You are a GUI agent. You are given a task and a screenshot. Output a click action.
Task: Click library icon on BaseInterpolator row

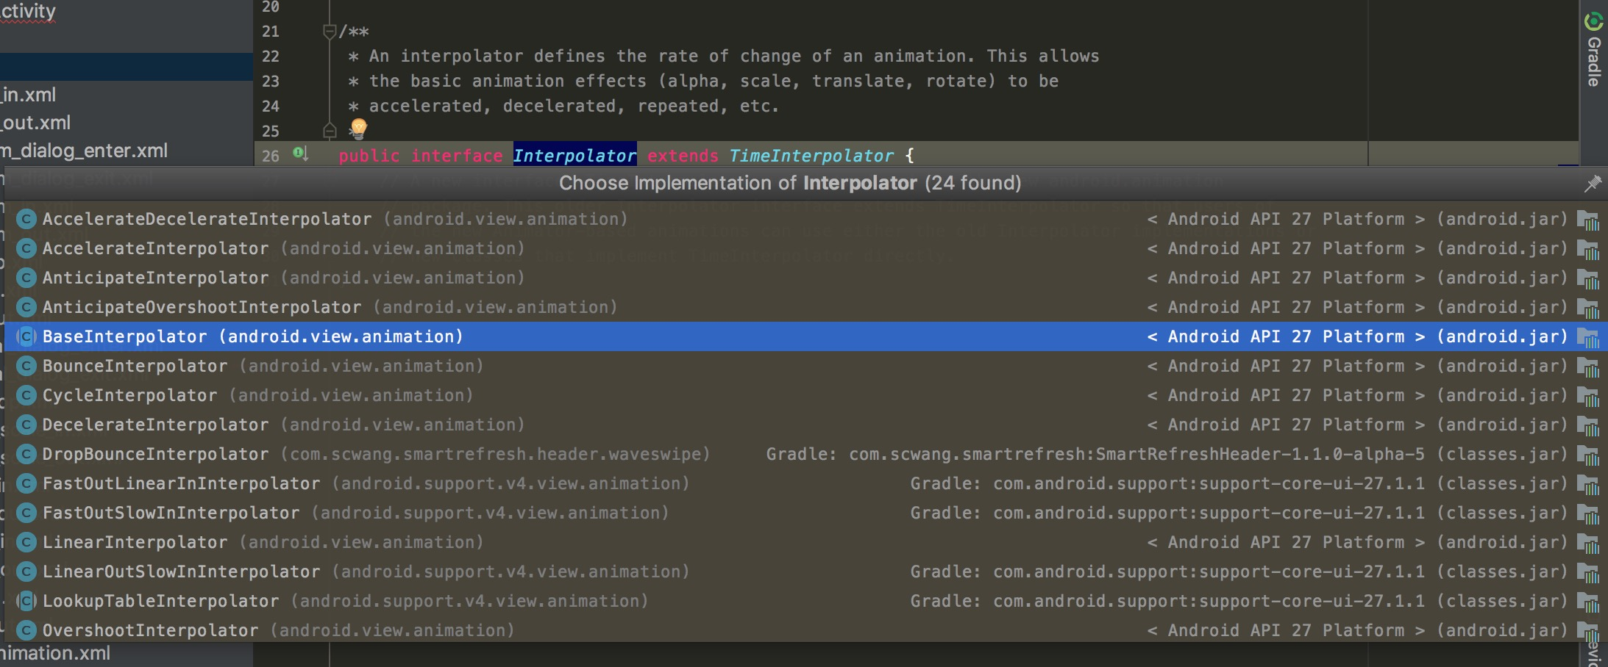click(x=1589, y=338)
